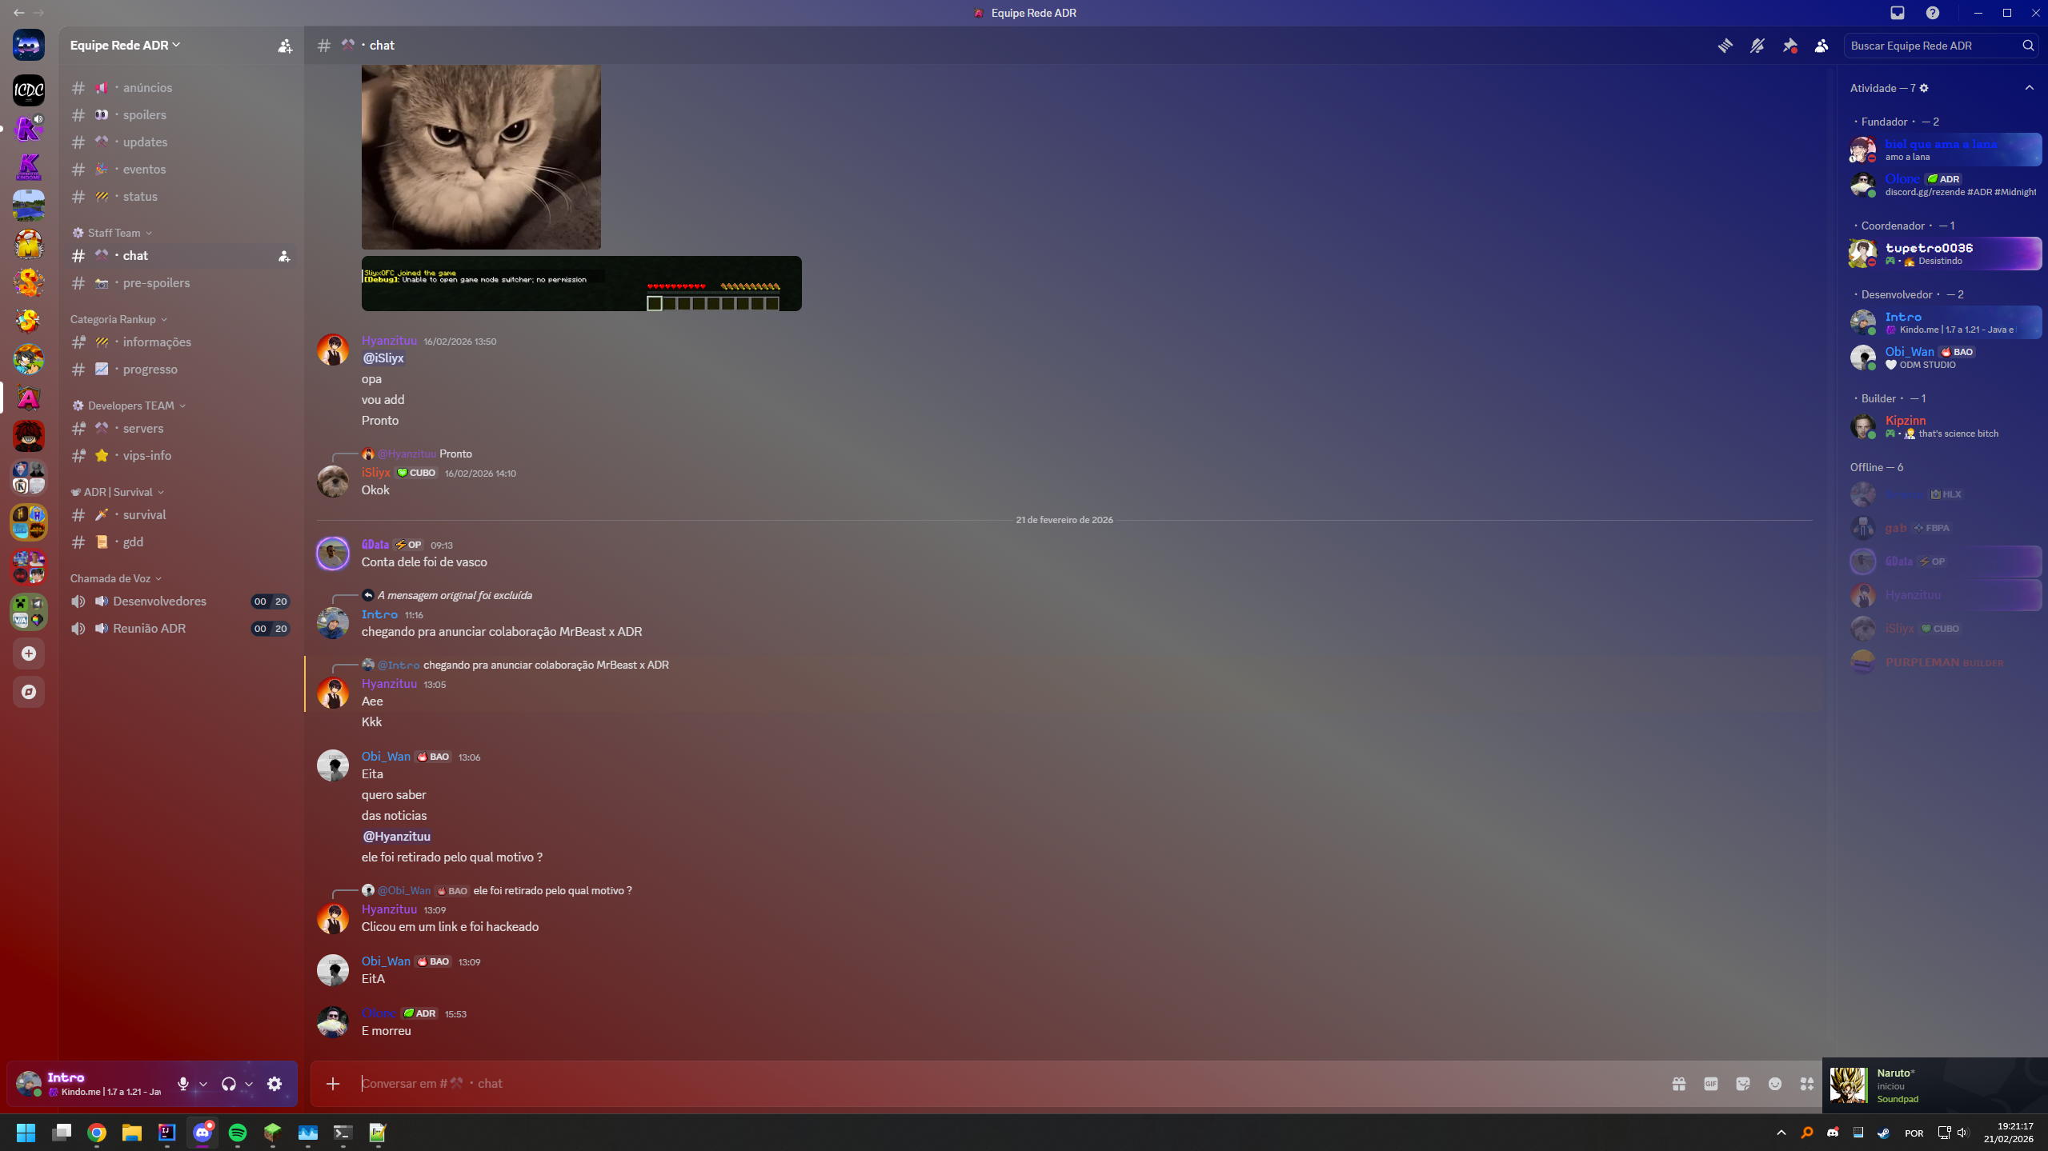Screen dimensions: 2048x1151
Task: Open the pinned messages icon
Action: point(1789,46)
